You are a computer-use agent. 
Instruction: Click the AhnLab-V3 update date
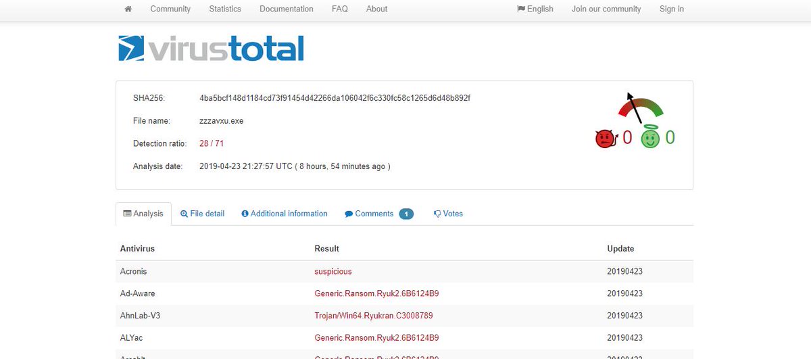coord(625,316)
